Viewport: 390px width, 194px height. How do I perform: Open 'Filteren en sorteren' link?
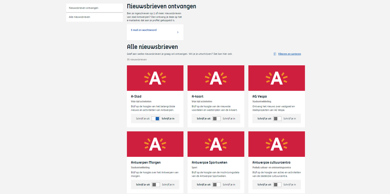(x=289, y=54)
